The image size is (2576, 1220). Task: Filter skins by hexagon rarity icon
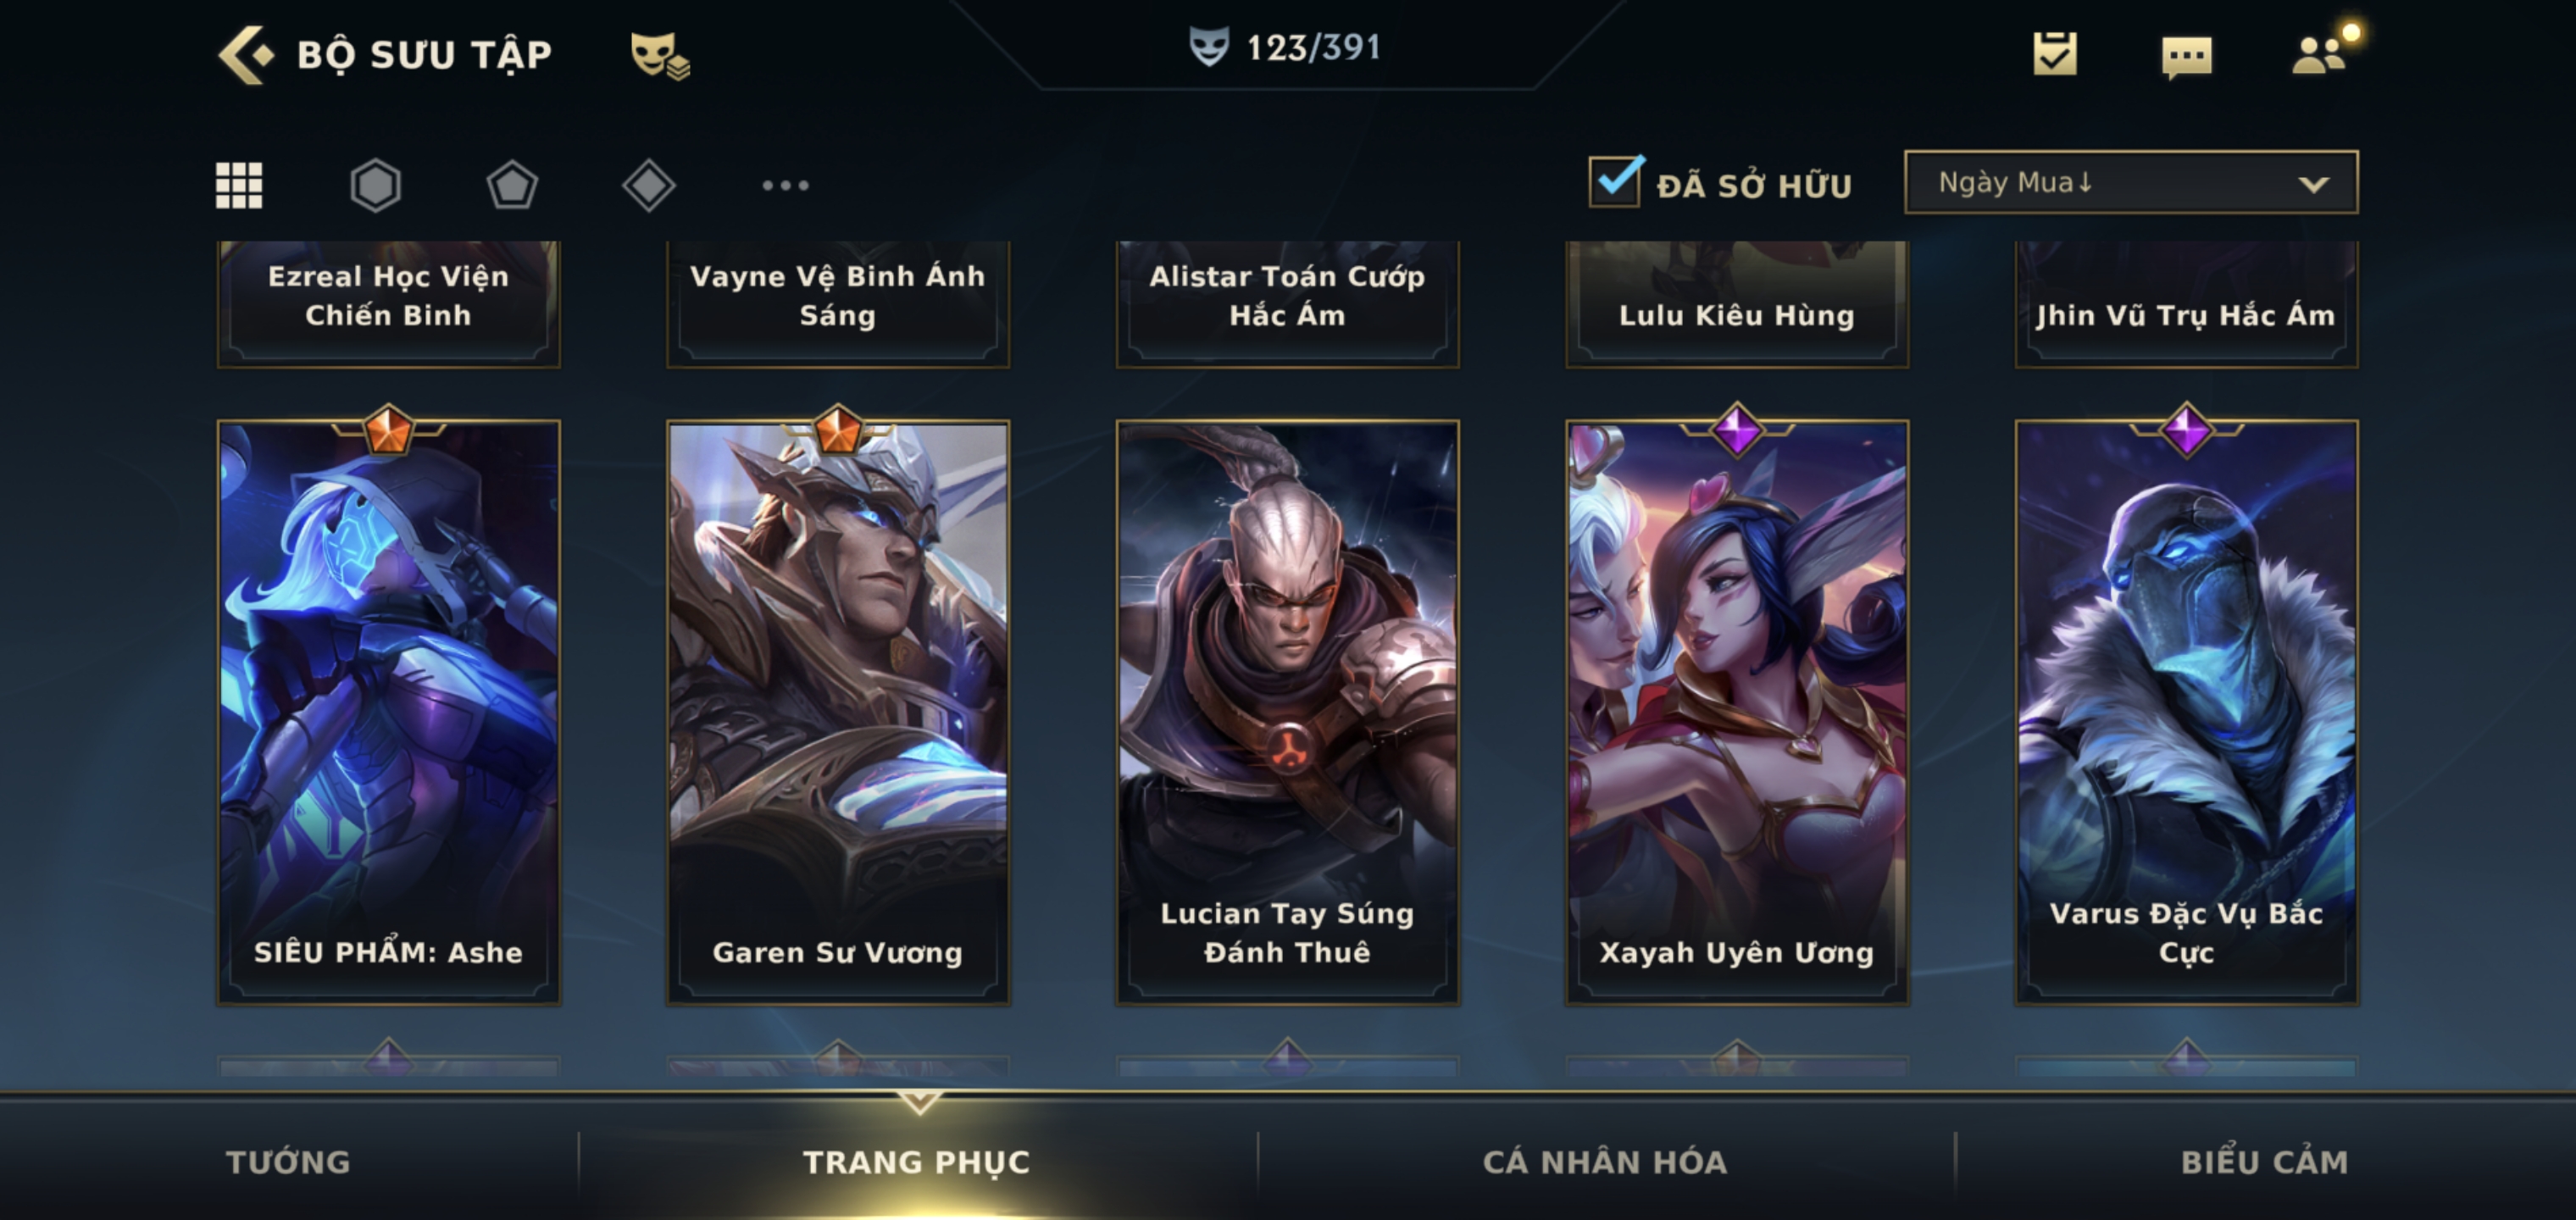point(376,185)
